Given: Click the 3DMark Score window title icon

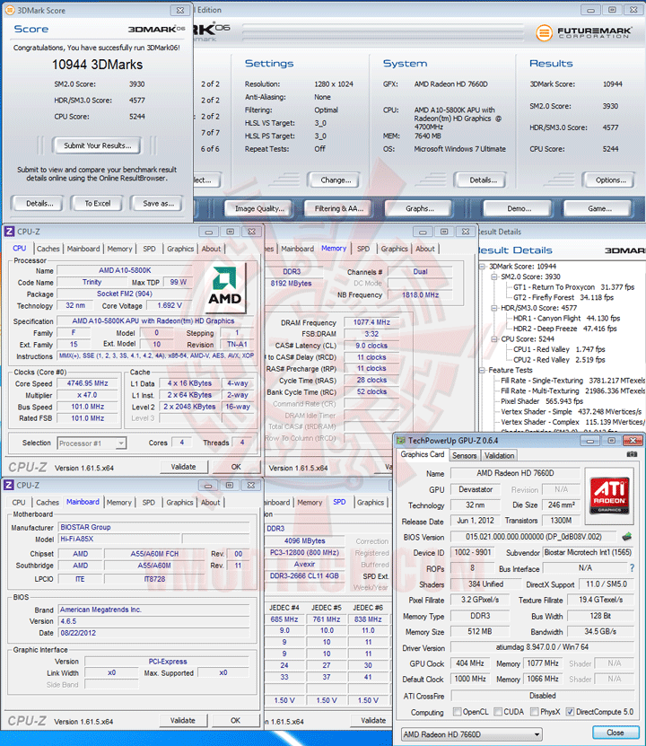Looking at the screenshot, I should click(9, 10).
